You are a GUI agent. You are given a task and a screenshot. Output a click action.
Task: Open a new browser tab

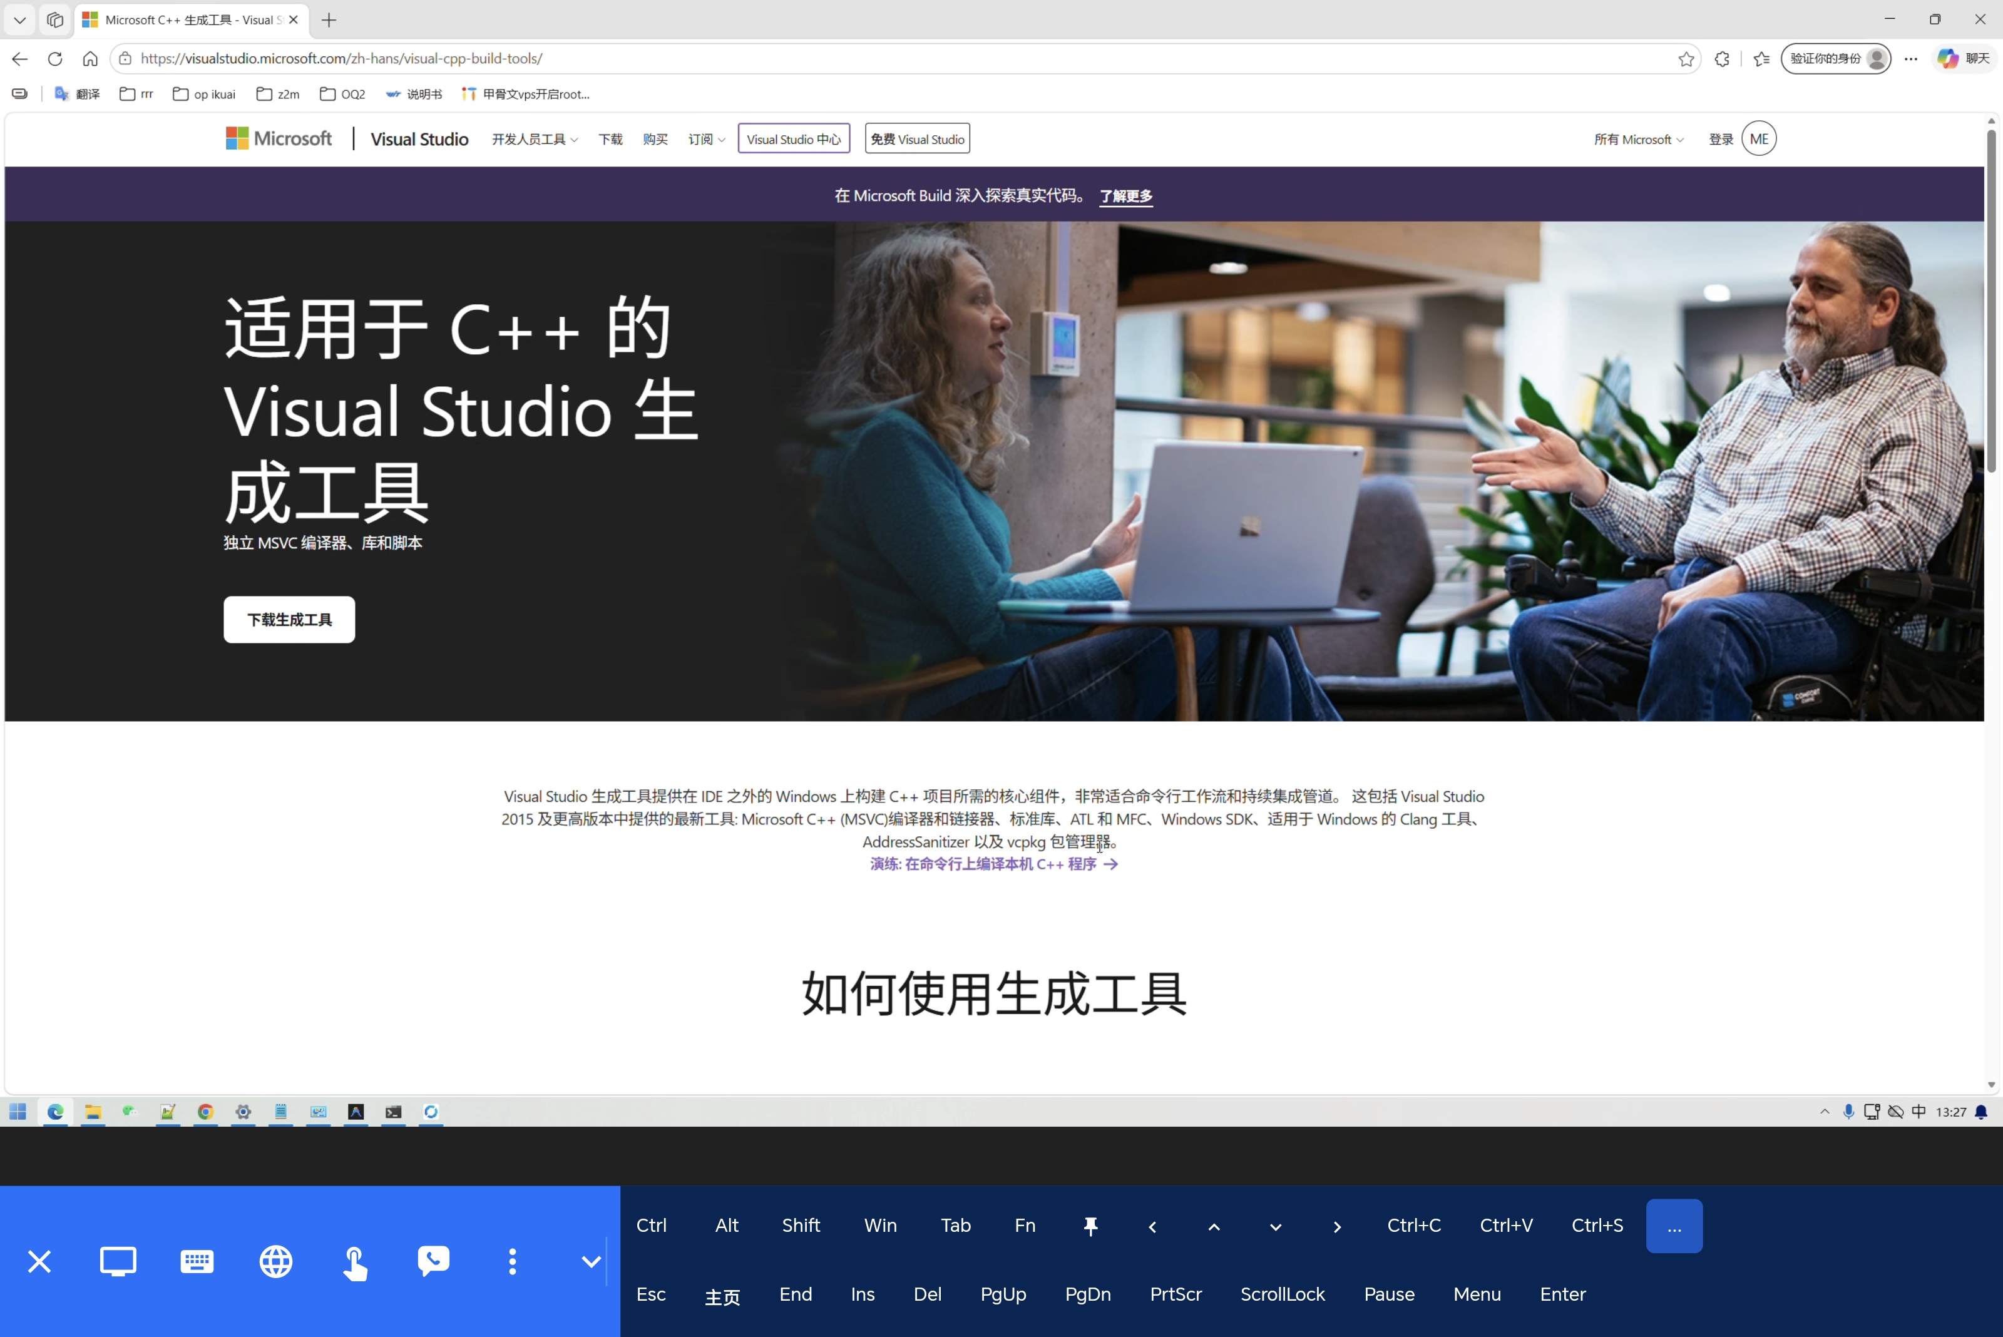click(329, 19)
